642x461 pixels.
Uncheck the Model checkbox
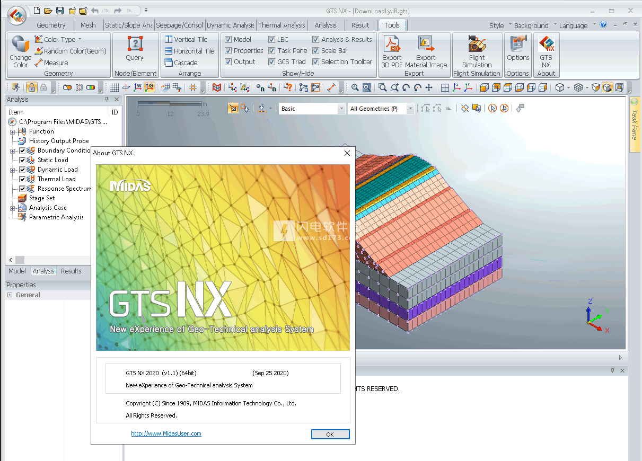[x=228, y=39]
